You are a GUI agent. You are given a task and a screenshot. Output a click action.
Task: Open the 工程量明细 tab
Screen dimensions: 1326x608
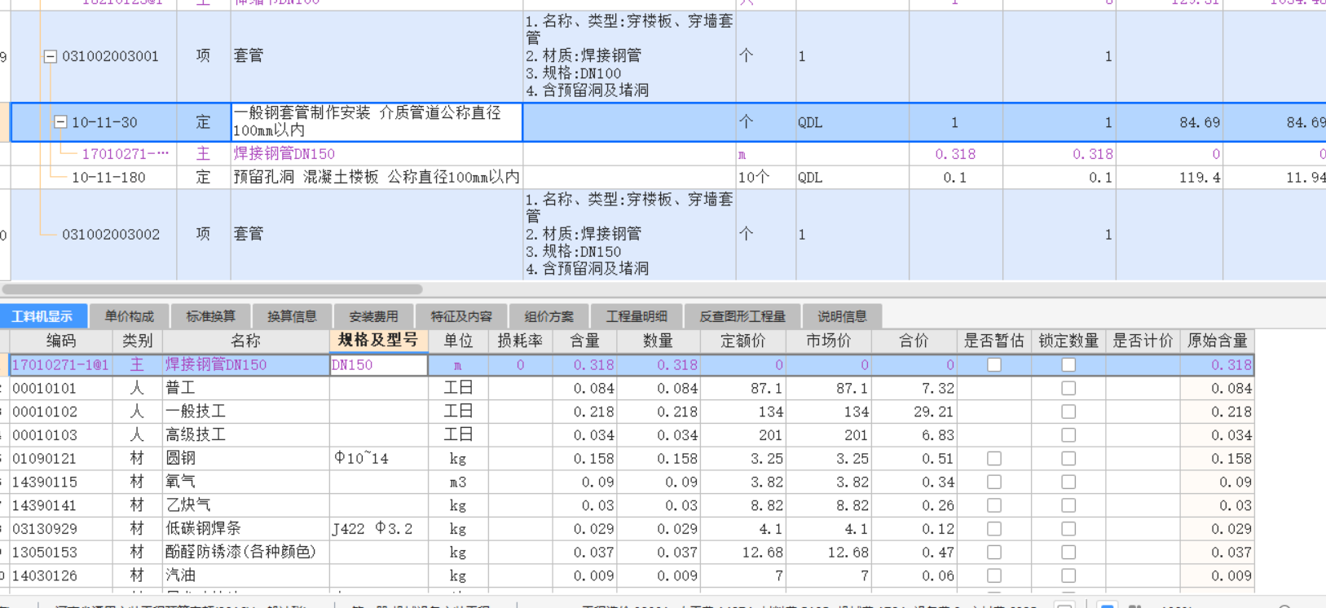[x=637, y=316]
